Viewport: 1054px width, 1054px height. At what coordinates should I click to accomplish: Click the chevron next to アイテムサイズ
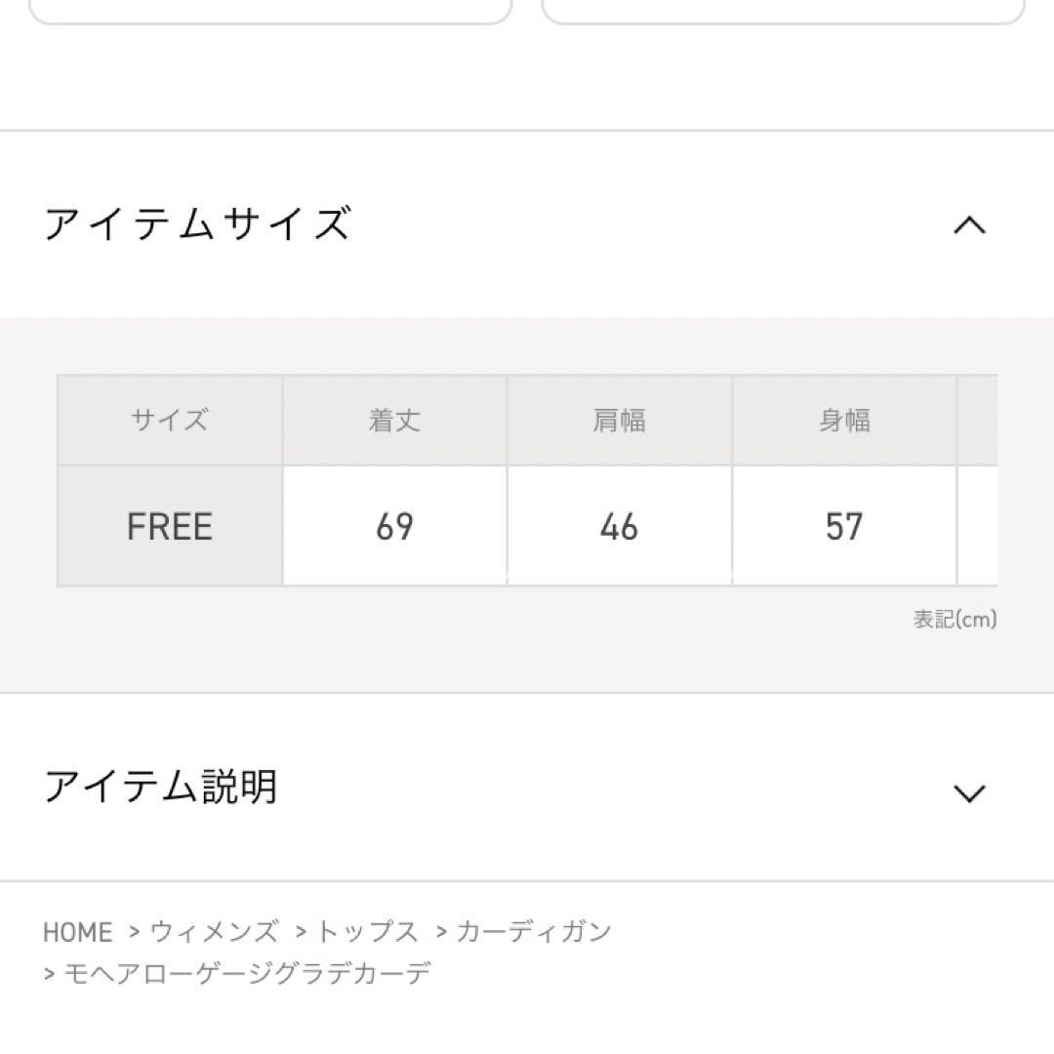(967, 224)
